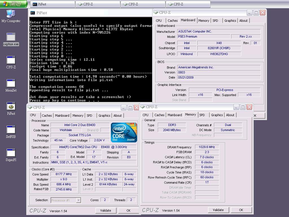Select Caches tab in the Memory window
This screenshot has width=289, height=217.
coord(159,115)
